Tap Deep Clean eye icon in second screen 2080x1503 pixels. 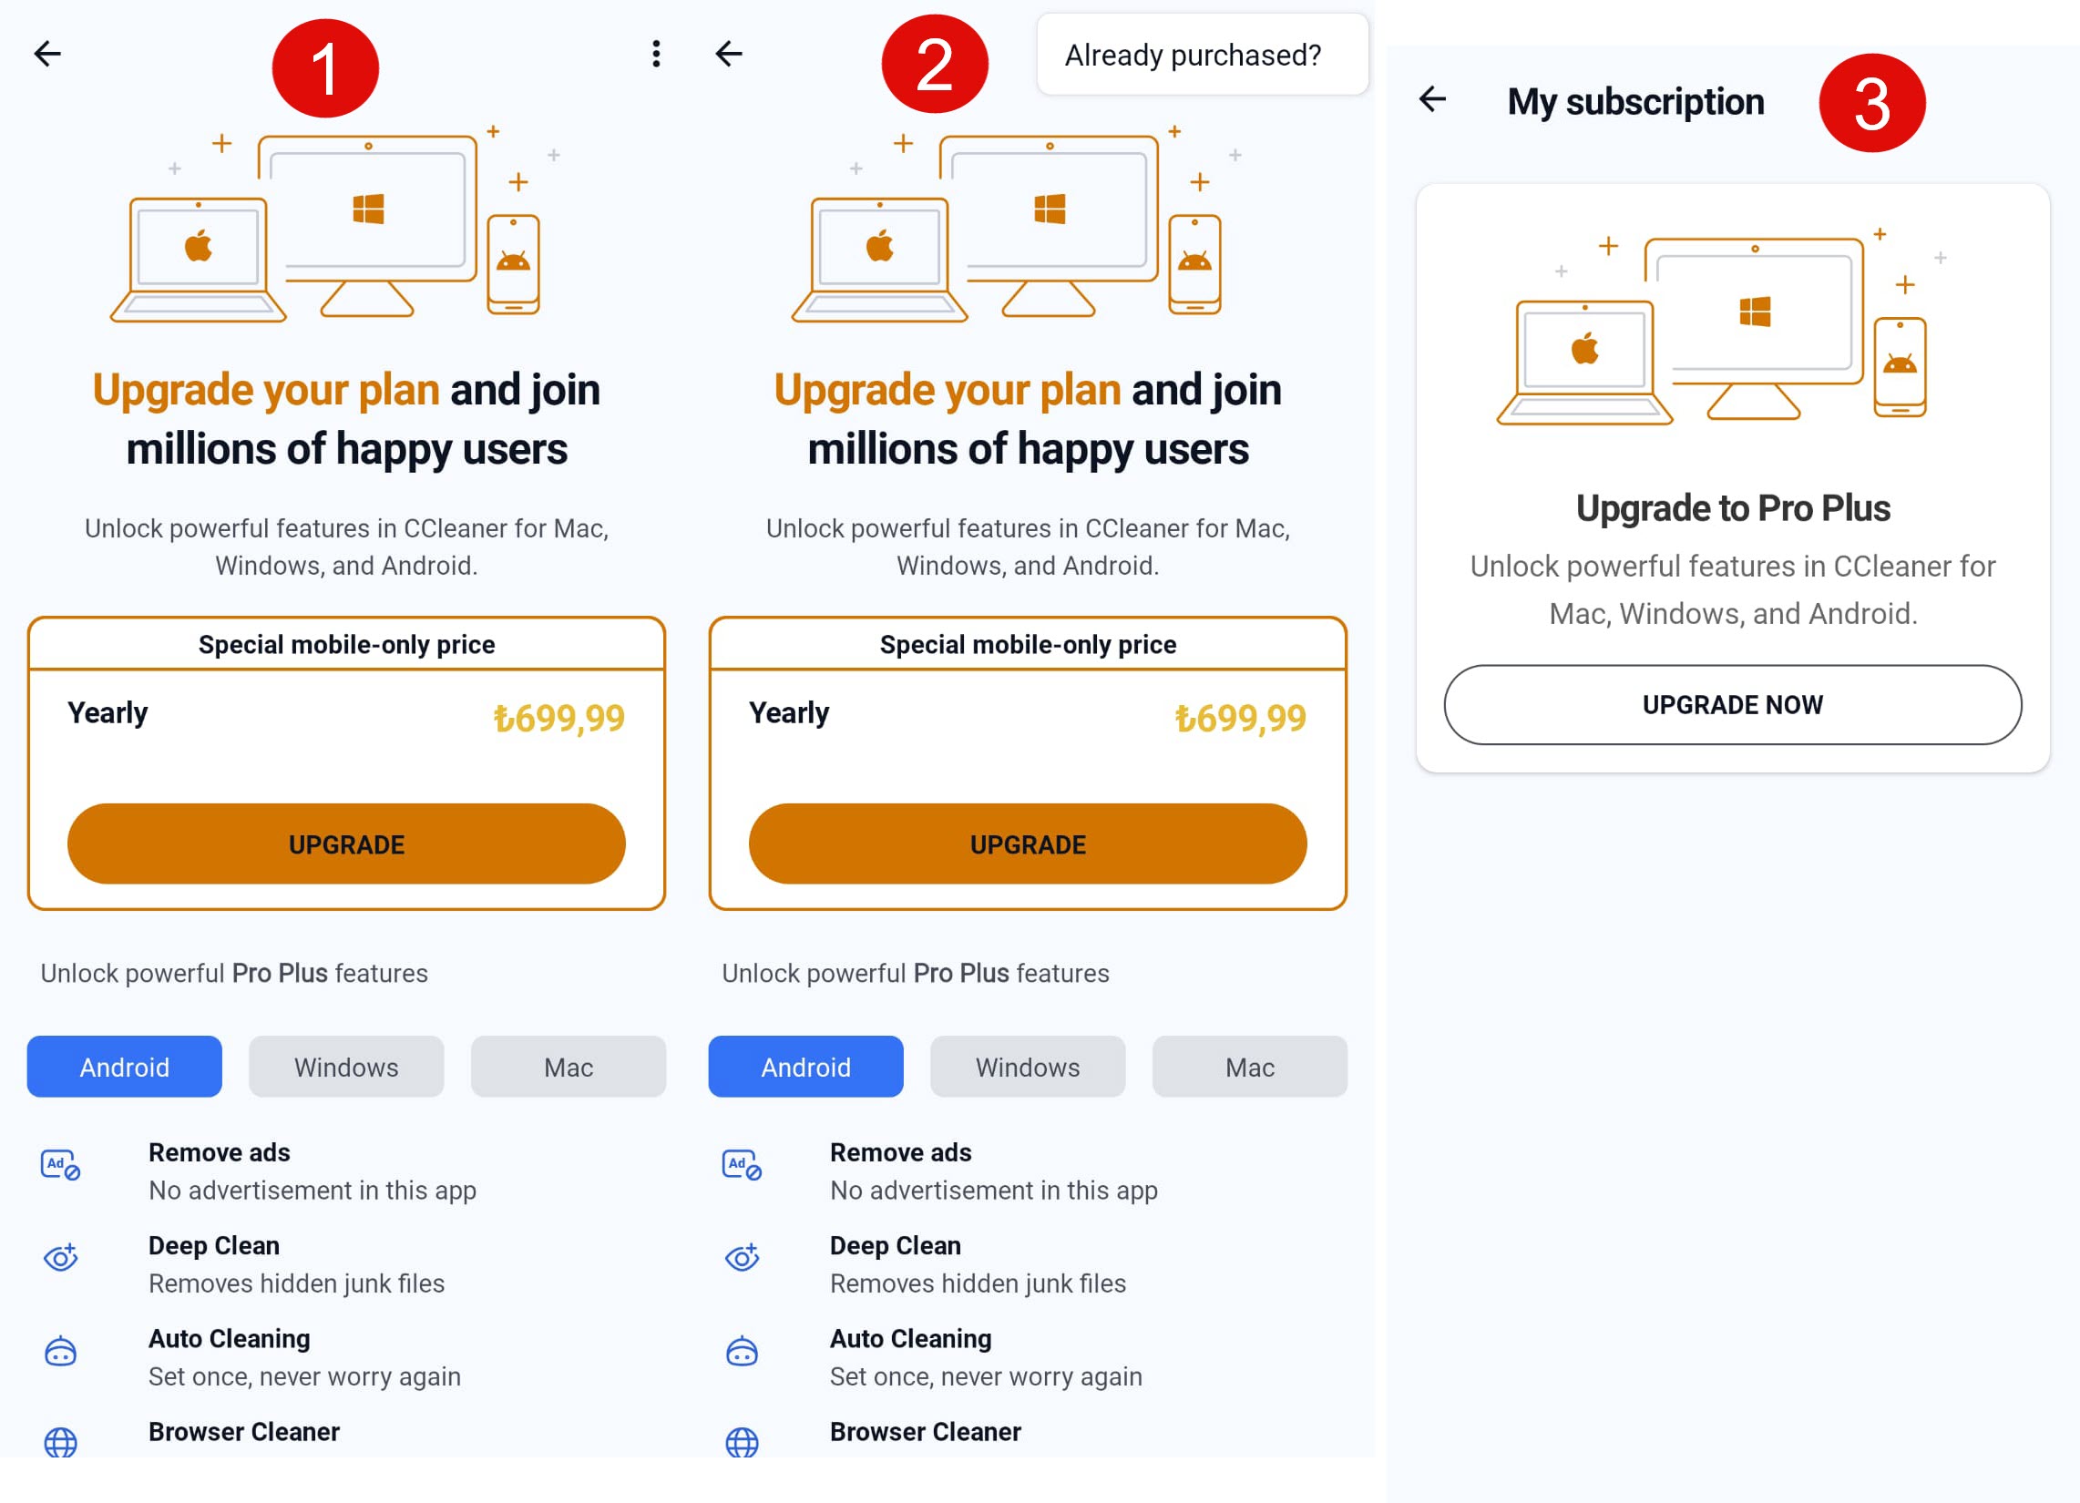click(x=742, y=1257)
